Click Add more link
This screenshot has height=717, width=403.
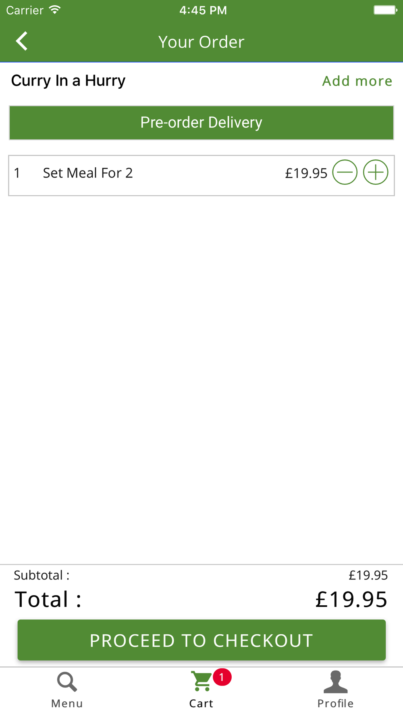357,81
